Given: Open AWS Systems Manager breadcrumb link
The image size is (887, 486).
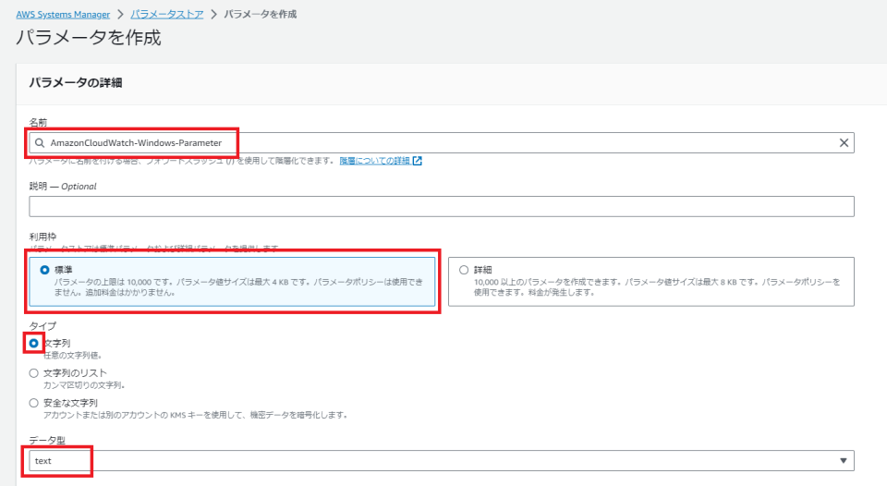Looking at the screenshot, I should (63, 14).
